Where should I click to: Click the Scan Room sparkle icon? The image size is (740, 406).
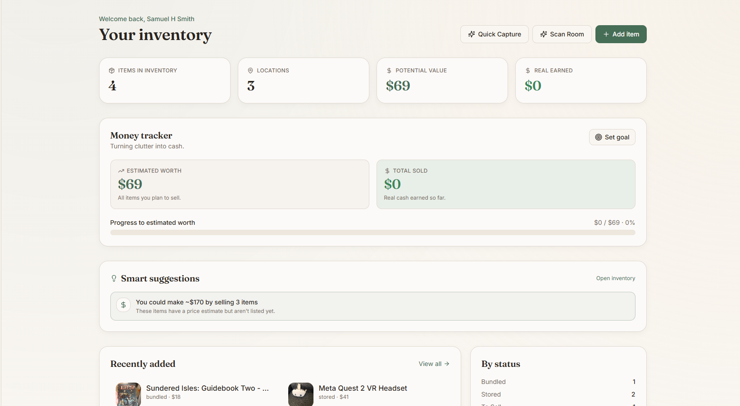pos(544,34)
